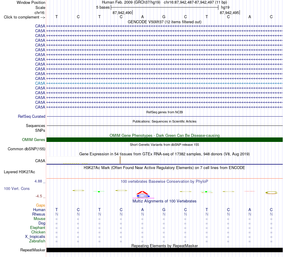Screen dimensions: 283x257
Task: Select the 'Scale' track label
Action: (40, 7)
